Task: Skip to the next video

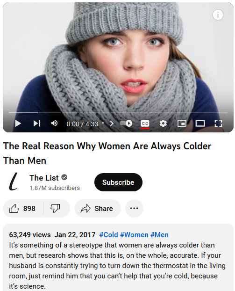Action: click(37, 124)
